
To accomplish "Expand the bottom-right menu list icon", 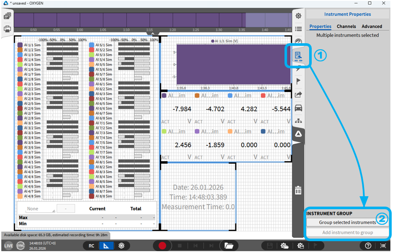I will point(383,246).
